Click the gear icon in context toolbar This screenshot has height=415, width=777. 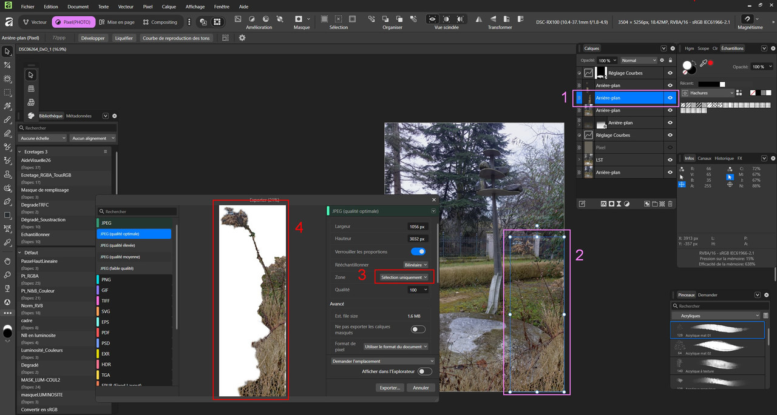tap(242, 38)
